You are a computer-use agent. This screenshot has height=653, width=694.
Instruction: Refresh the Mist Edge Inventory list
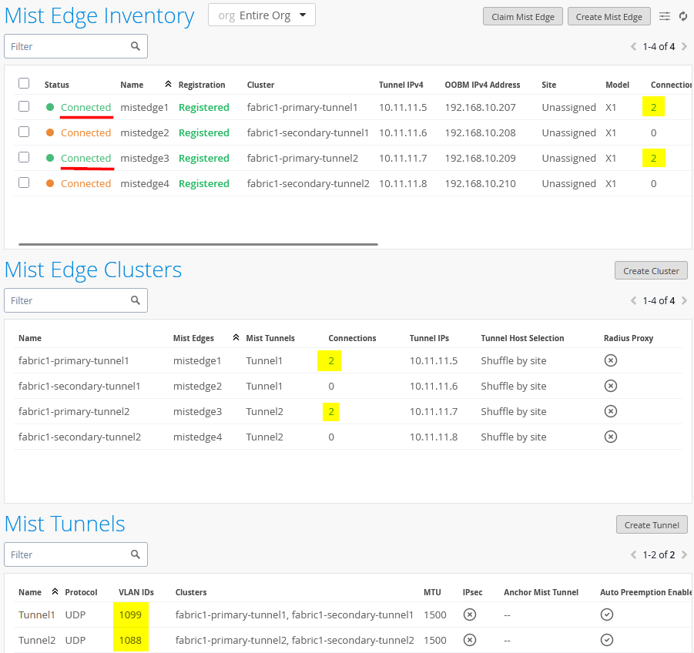click(x=683, y=16)
